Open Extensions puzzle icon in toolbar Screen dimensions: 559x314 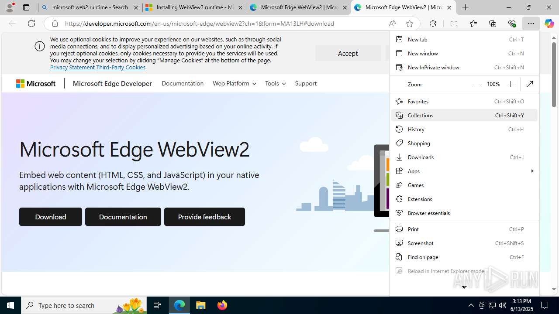coord(433,24)
